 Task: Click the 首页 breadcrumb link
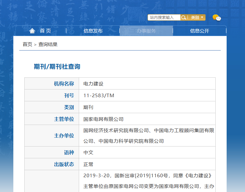click(27, 44)
